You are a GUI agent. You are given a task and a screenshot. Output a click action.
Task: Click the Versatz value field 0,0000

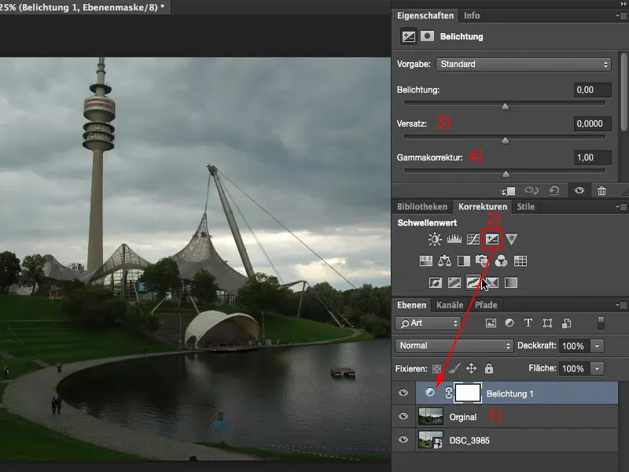[x=593, y=124]
